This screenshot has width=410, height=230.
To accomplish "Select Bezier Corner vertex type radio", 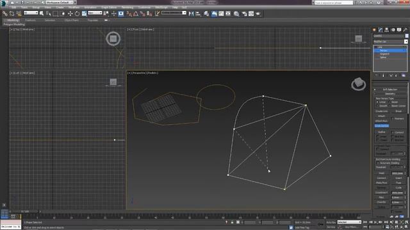I will pos(389,106).
